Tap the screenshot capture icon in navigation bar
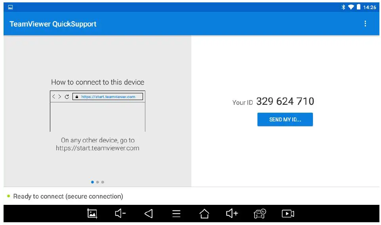Image resolution: width=381 pixels, height=225 pixels. click(92, 214)
